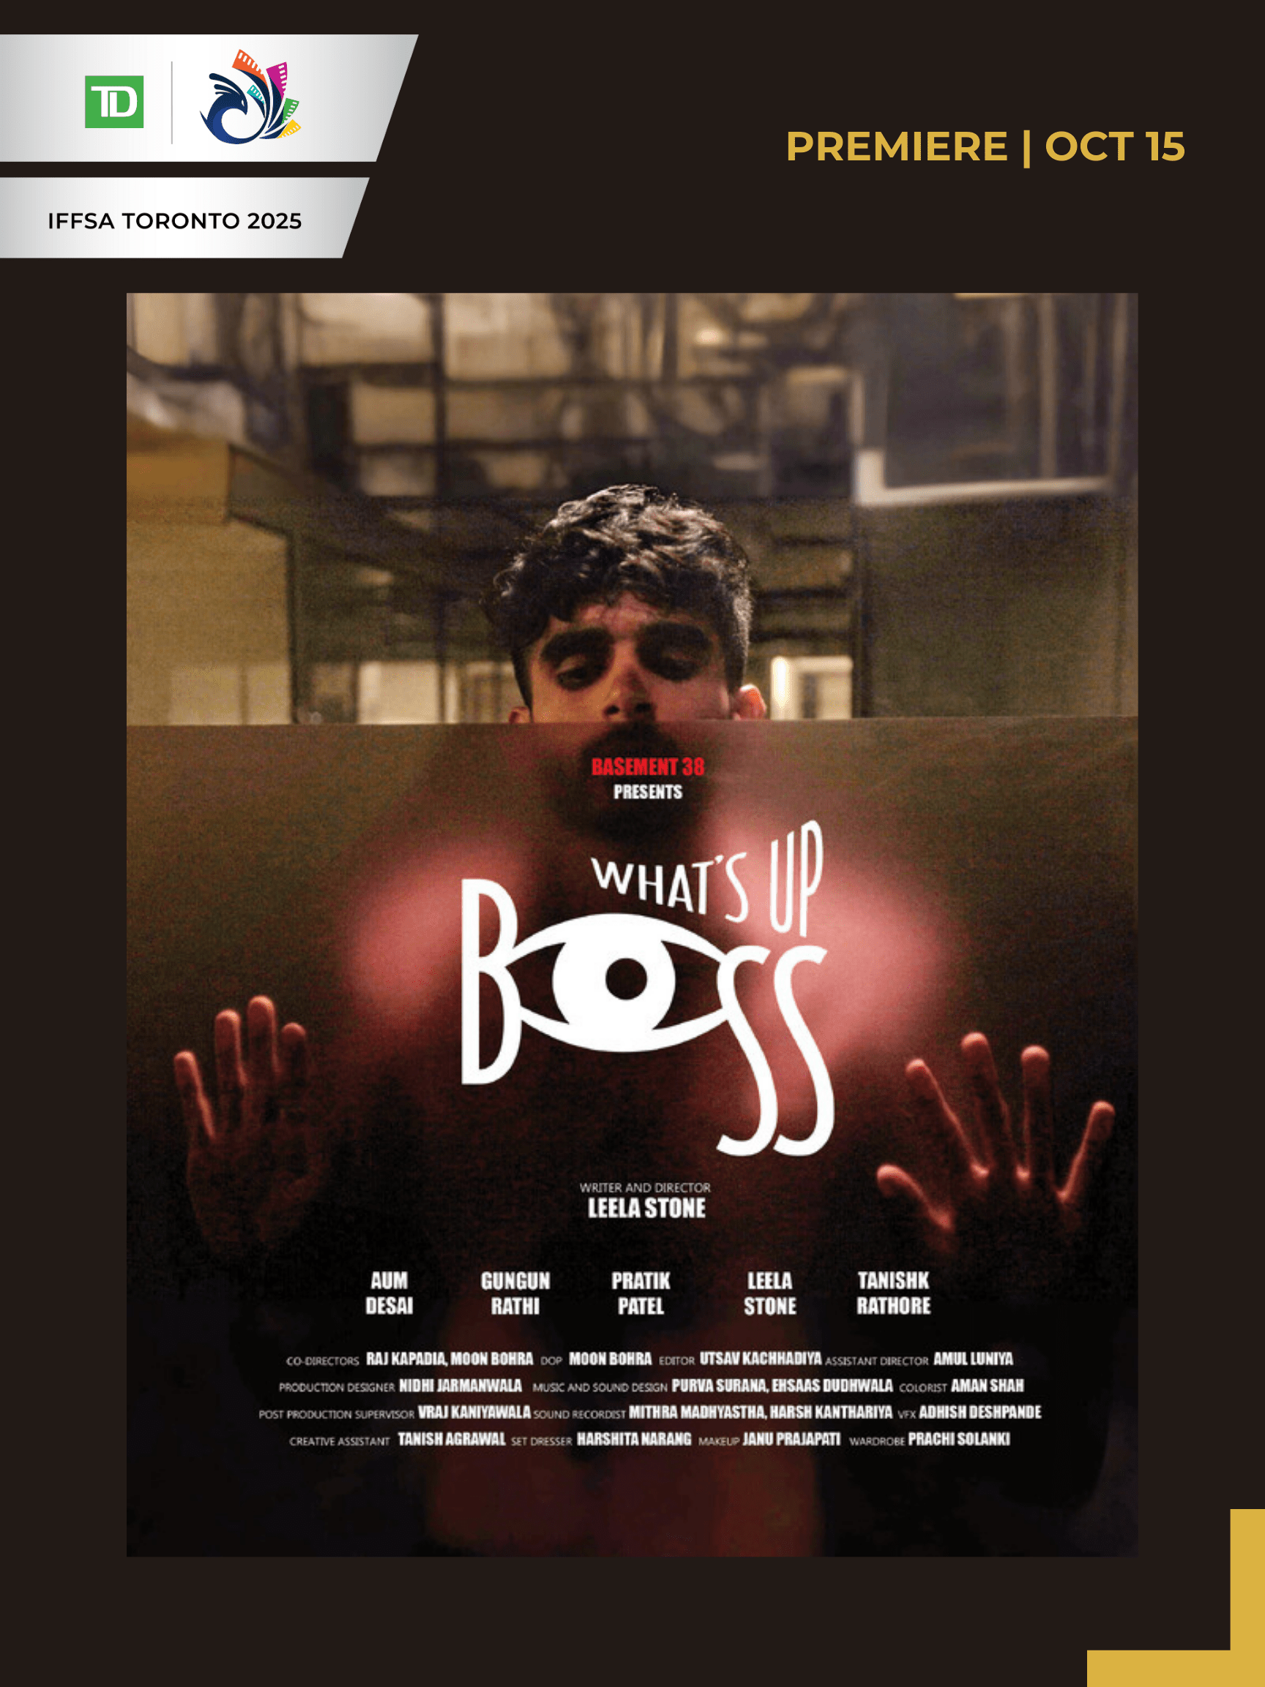
Task: Open the What's Up Boss poster image
Action: click(632, 924)
